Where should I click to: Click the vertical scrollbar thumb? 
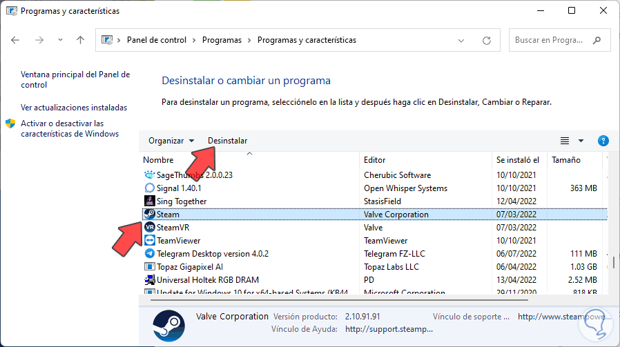point(614,262)
